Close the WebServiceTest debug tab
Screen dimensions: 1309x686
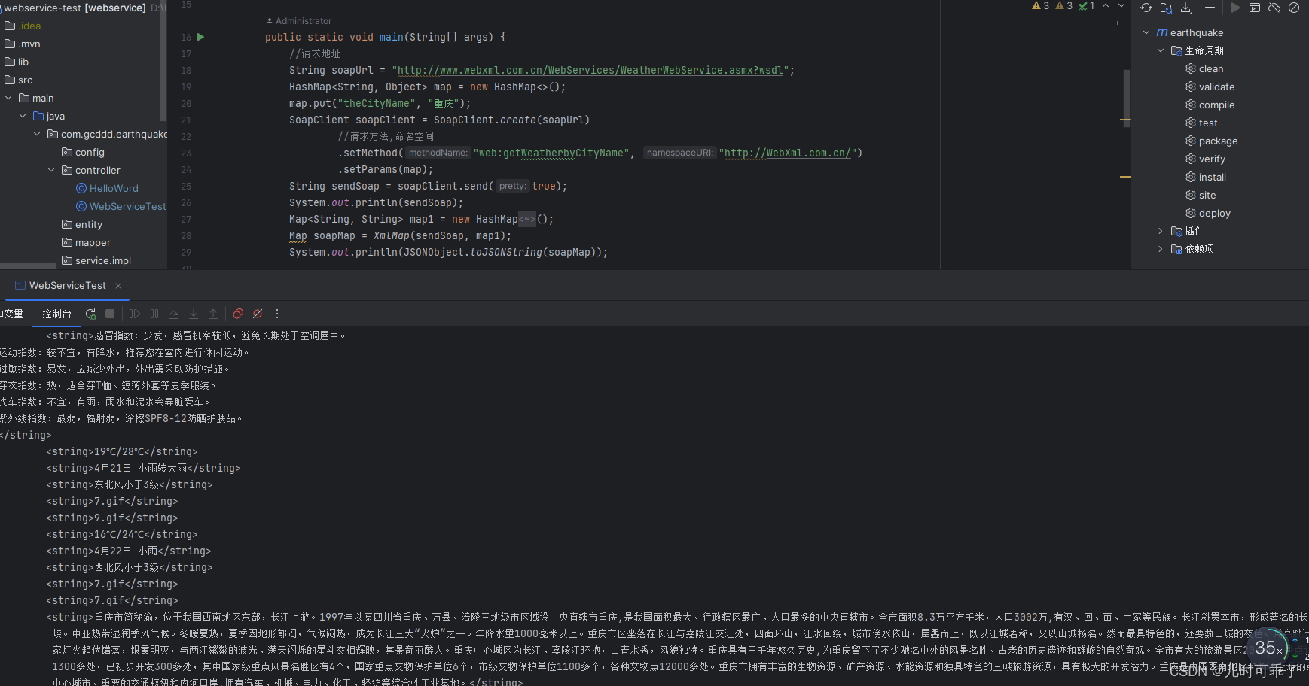click(118, 286)
